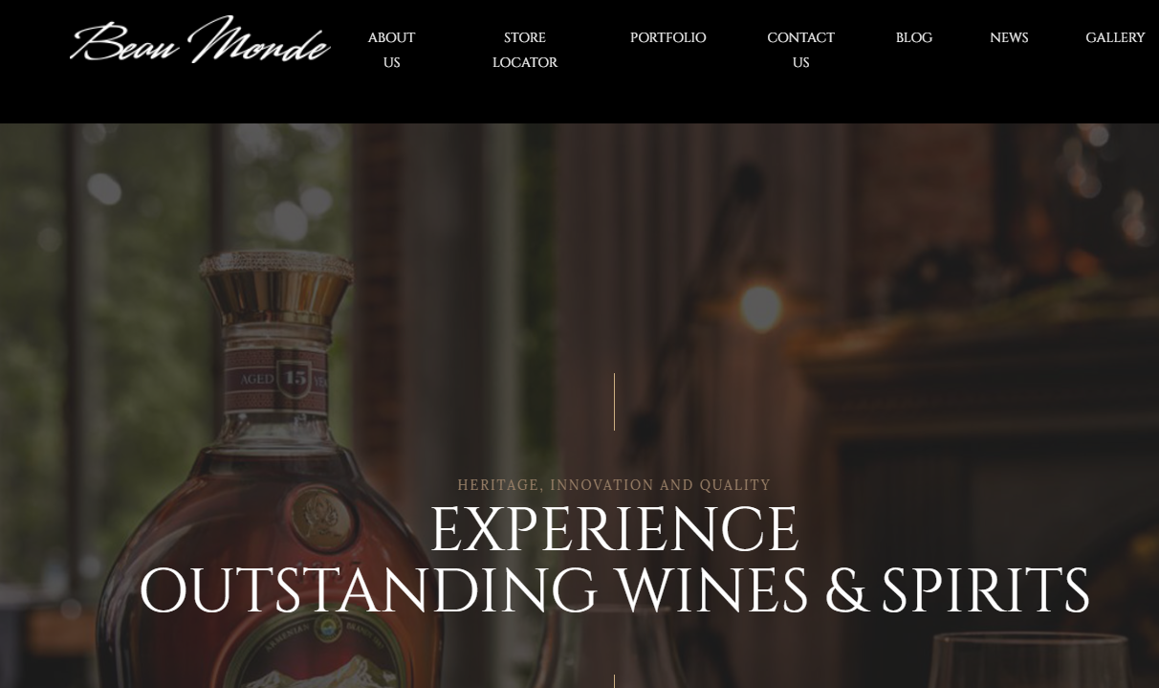This screenshot has width=1159, height=688.
Task: Open the About Us page
Action: [x=391, y=50]
